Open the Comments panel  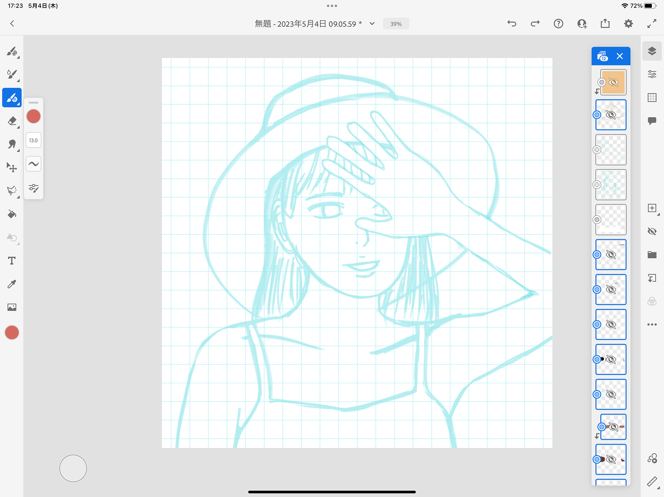652,121
